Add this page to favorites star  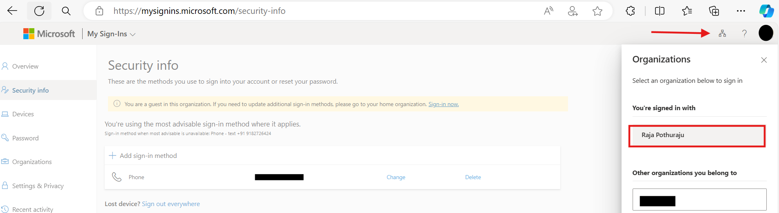pos(597,11)
